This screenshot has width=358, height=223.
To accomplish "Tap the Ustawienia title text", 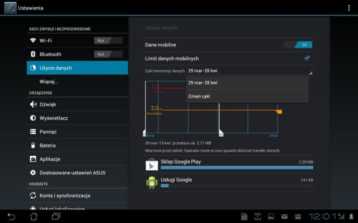I will click(30, 8).
